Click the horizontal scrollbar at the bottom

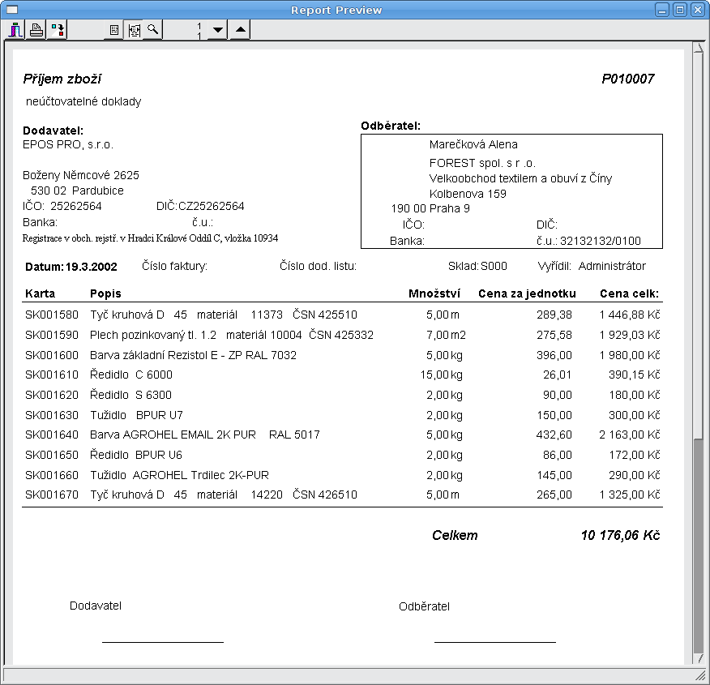[349, 674]
